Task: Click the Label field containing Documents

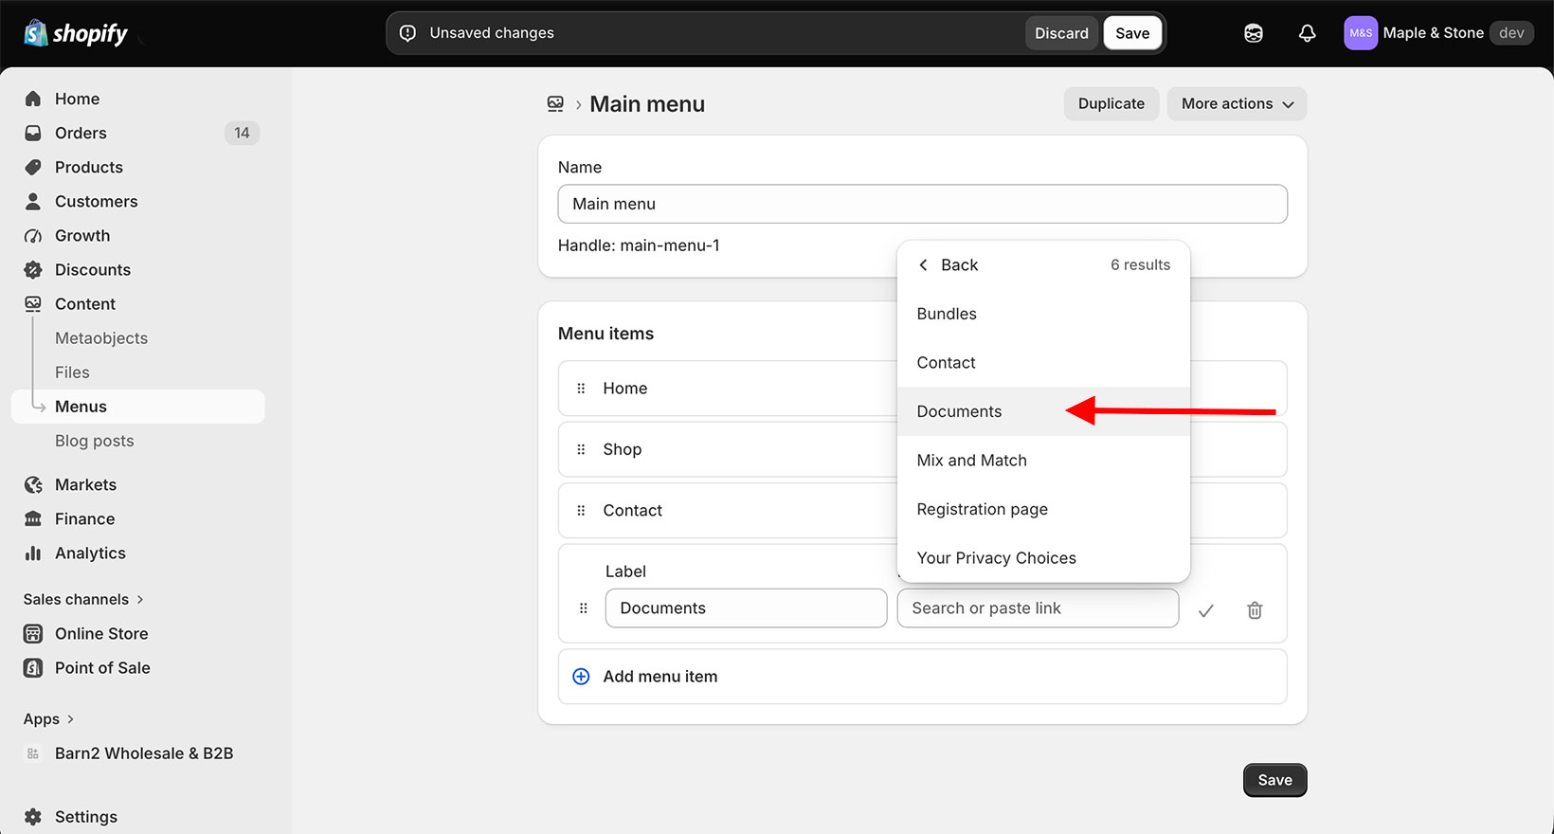Action: click(x=746, y=608)
